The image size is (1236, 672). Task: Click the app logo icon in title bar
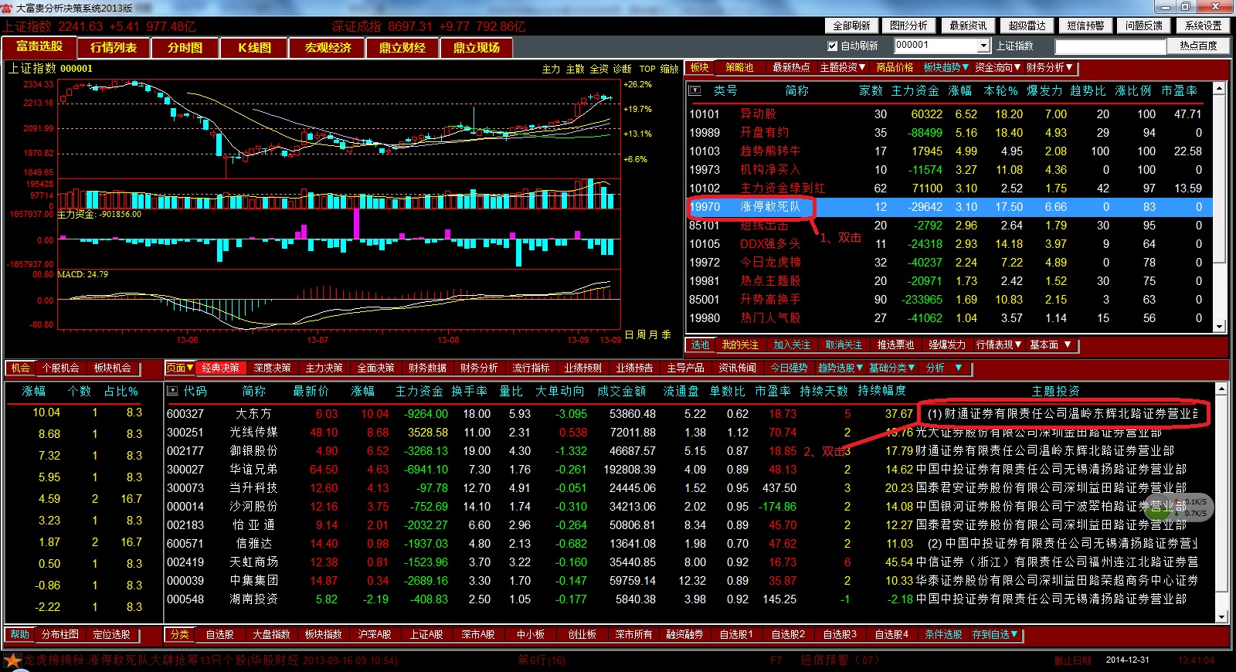(x=7, y=7)
